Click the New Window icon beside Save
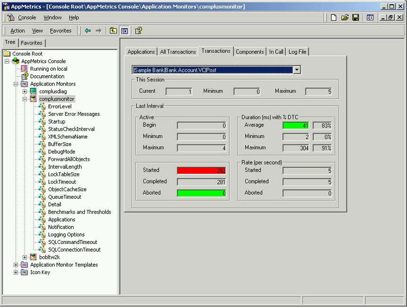 tap(370, 18)
